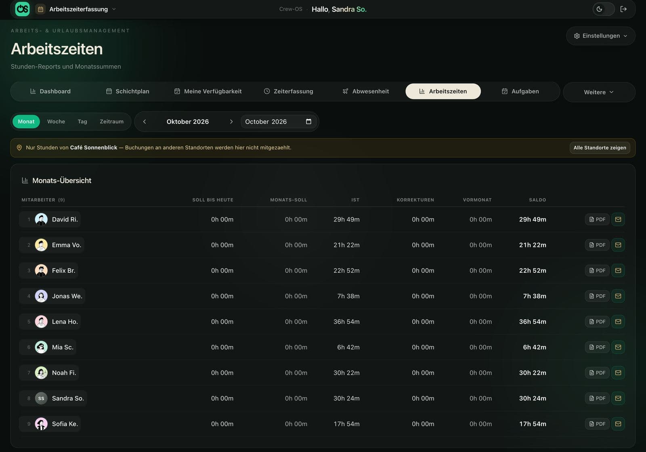
Task: Go to Meine Verfügbarkeit tab
Action: pyautogui.click(x=208, y=91)
